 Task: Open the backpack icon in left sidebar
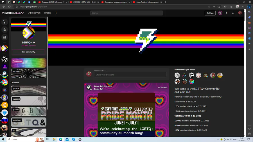tap(4, 29)
